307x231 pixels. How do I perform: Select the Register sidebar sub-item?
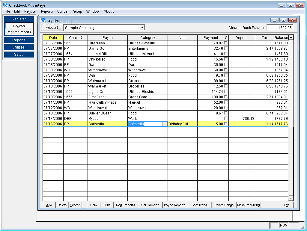19,26
